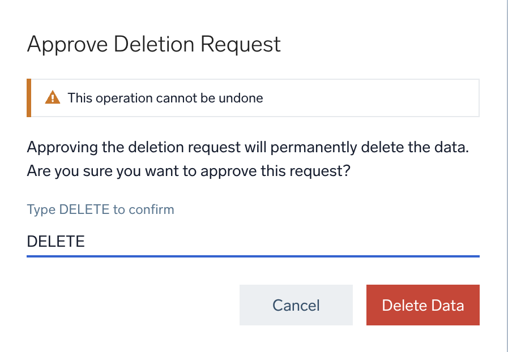Click the orange warning triangle icon
The height and width of the screenshot is (352, 508).
[x=52, y=97]
